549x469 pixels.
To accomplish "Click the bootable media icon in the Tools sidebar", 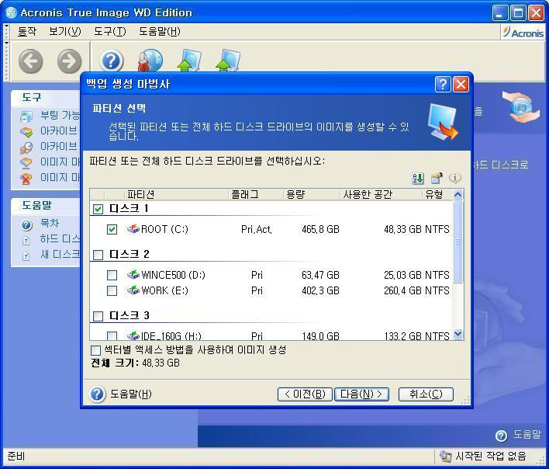I will click(26, 116).
